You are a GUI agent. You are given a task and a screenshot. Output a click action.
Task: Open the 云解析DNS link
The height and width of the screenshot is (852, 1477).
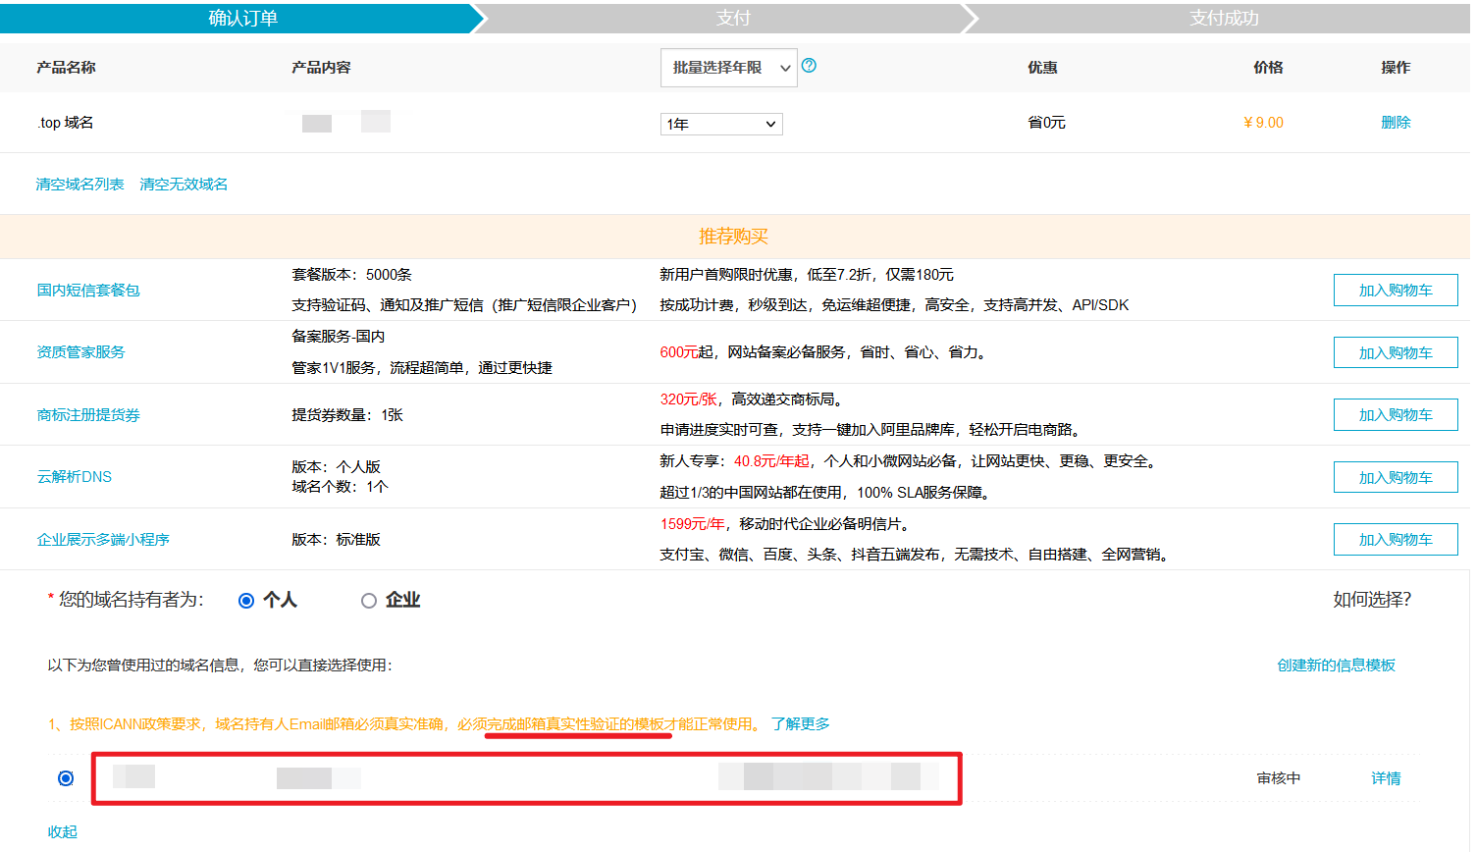tap(75, 477)
